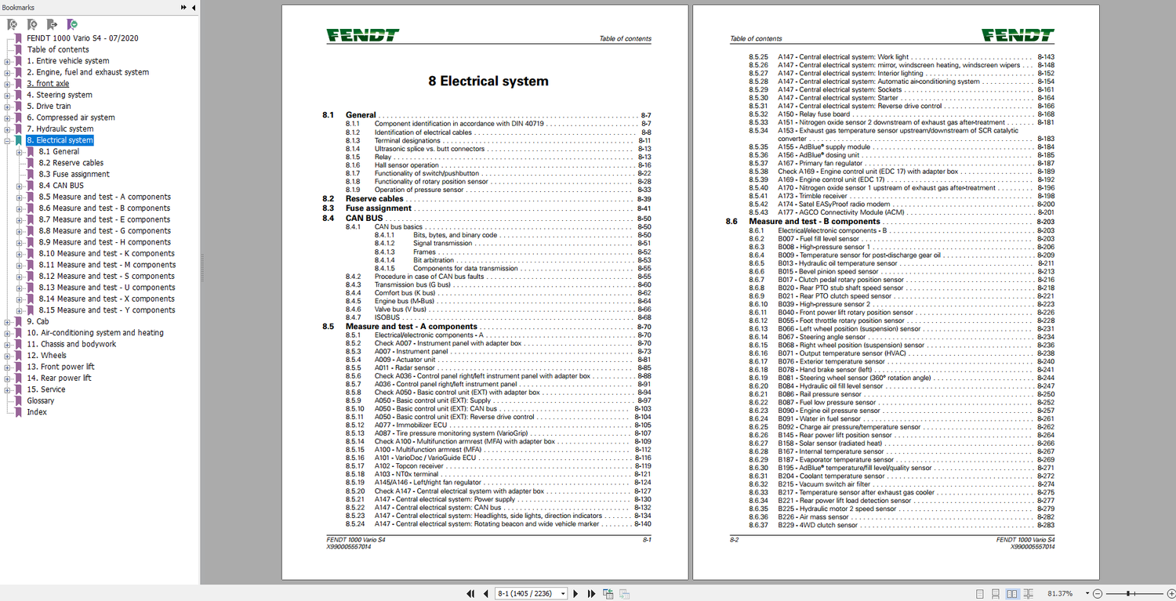1176x601 pixels.
Task: Open the page number dropdown
Action: click(563, 594)
